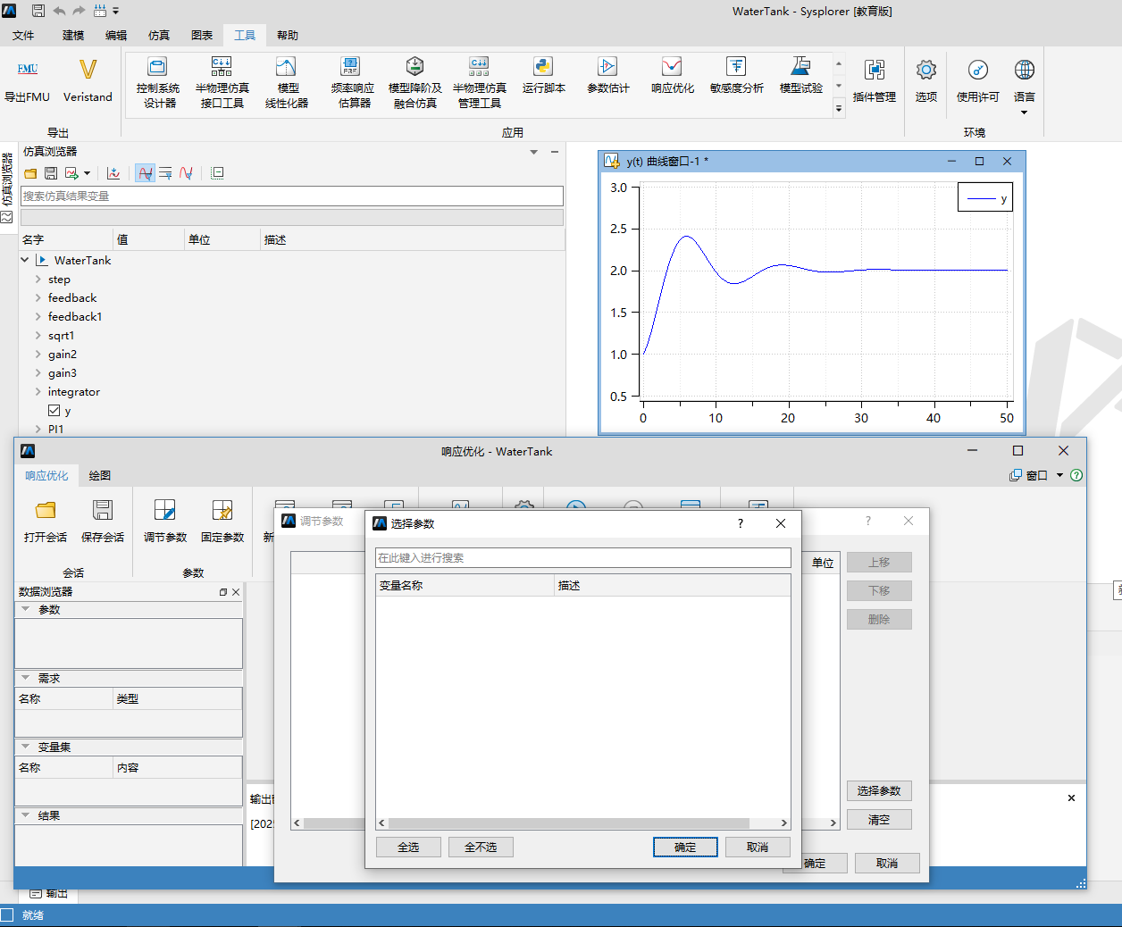The height and width of the screenshot is (927, 1122).
Task: Click 固定参数 icon in response optimization
Action: [x=222, y=510]
